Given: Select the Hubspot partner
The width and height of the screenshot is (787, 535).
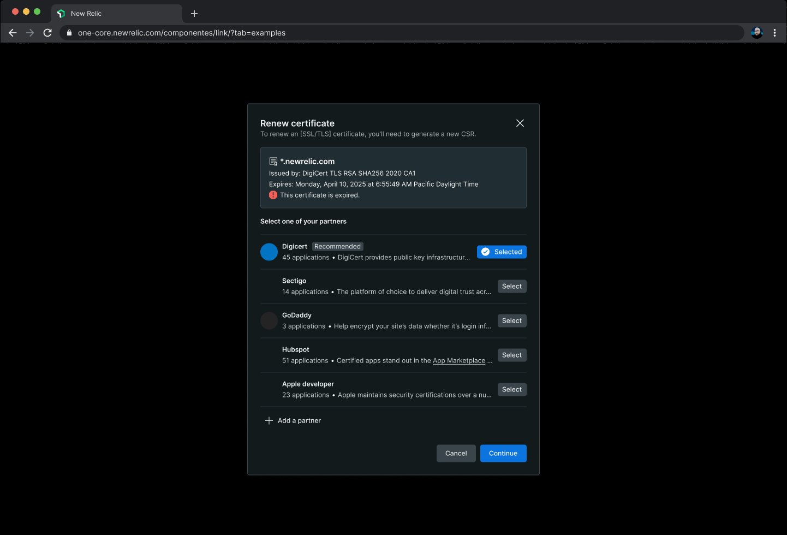Looking at the screenshot, I should [x=512, y=355].
